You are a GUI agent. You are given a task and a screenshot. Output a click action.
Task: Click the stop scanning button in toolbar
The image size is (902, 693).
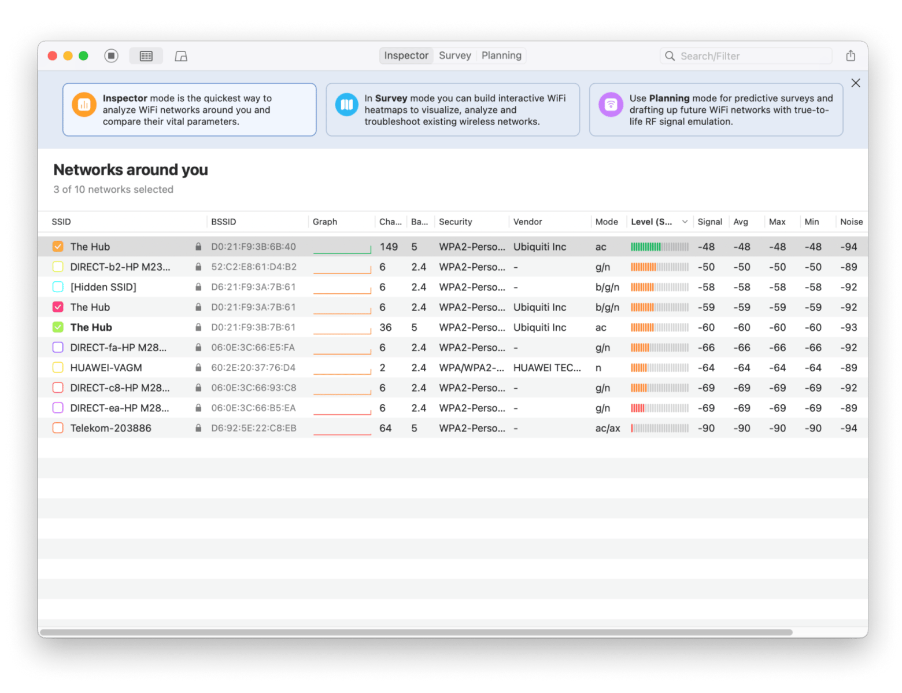[x=111, y=56]
